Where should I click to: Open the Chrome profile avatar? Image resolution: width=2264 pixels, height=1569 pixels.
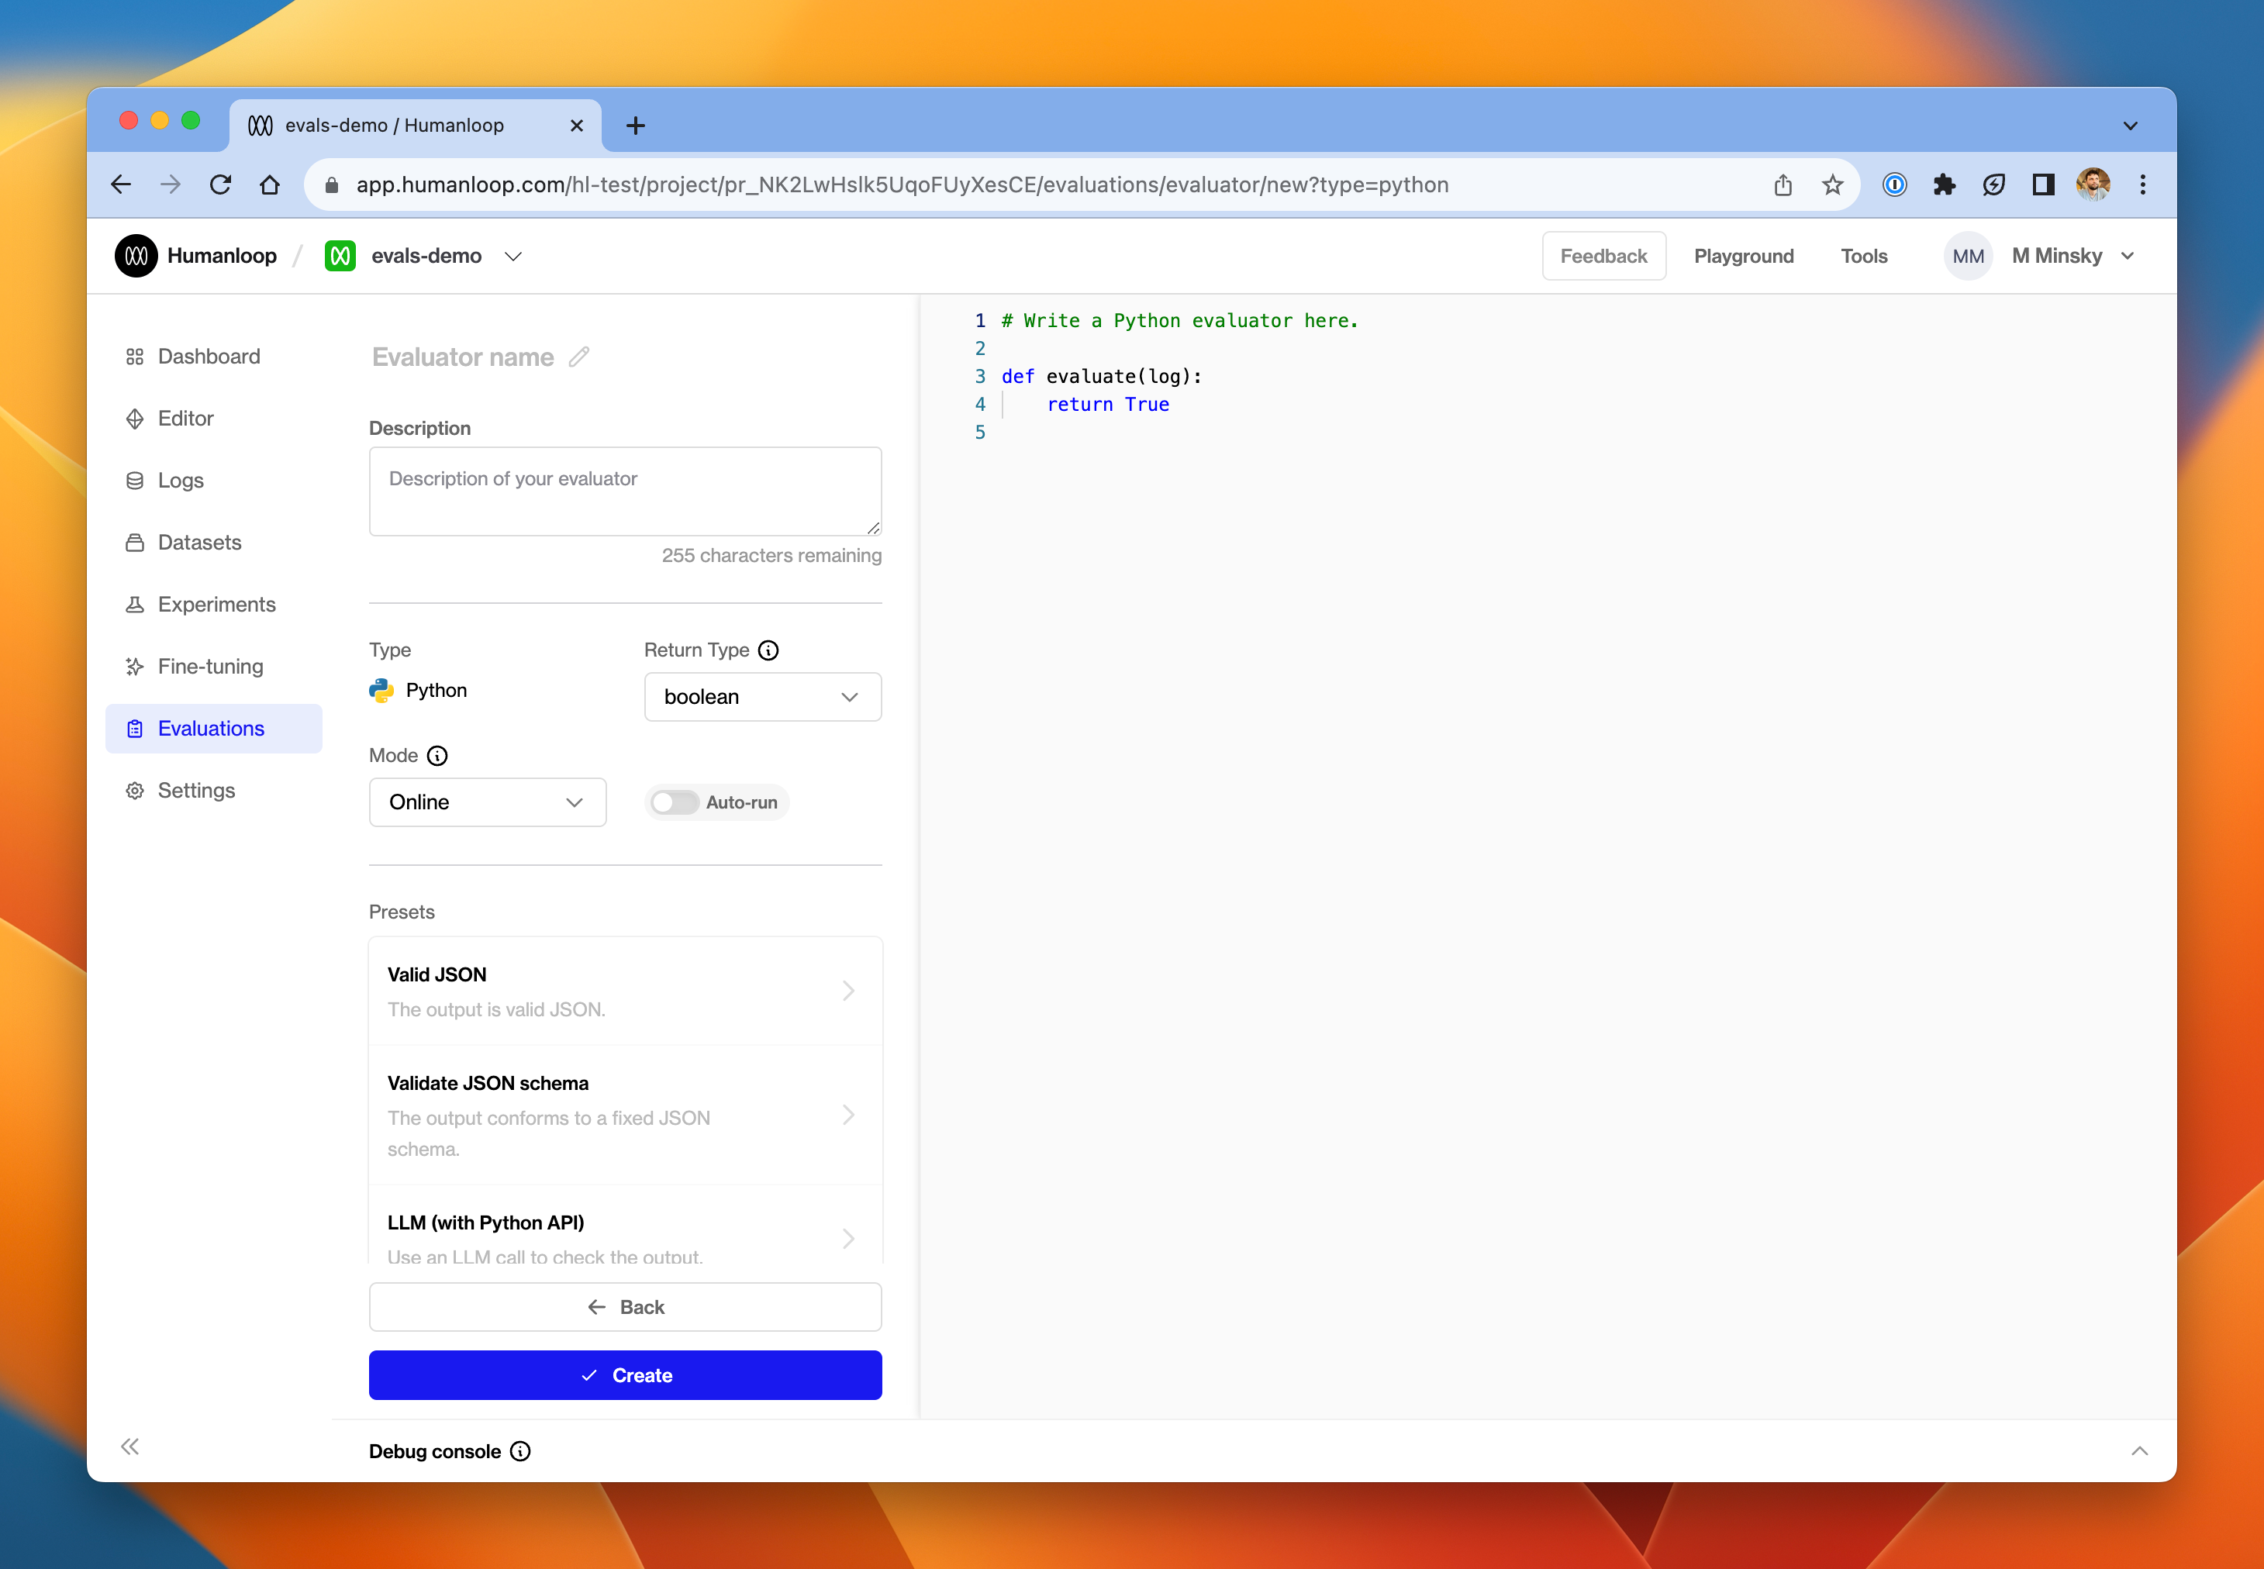pos(2092,184)
